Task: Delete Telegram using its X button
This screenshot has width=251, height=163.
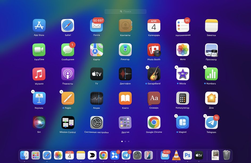Action: click(x=205, y=116)
